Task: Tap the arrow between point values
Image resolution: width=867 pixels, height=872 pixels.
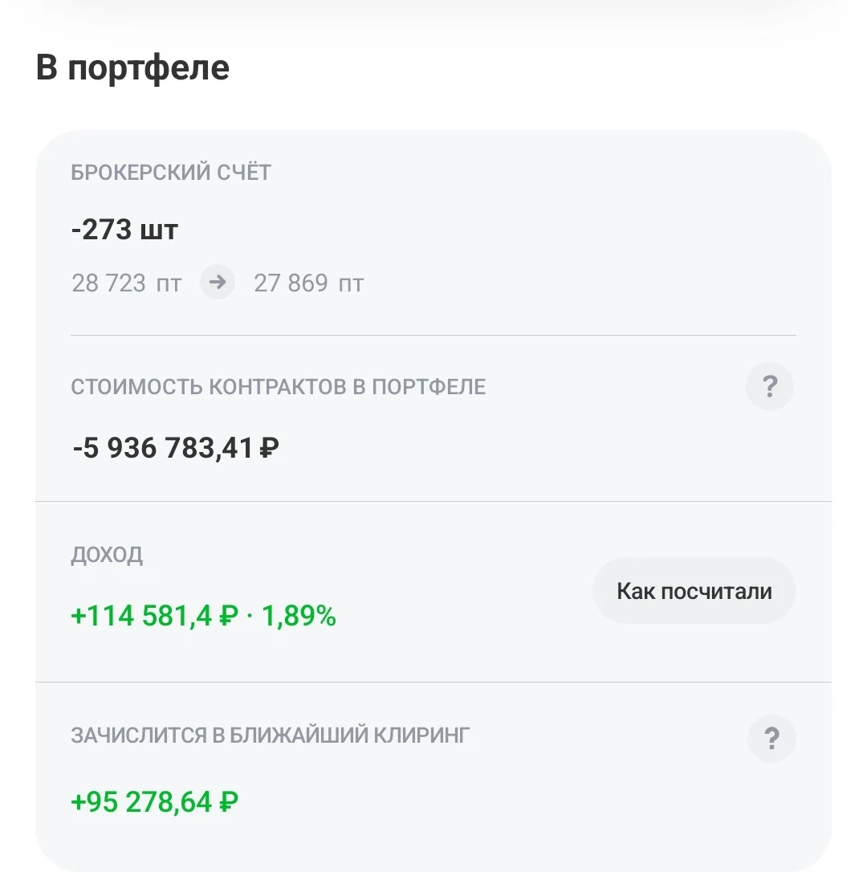Action: click(x=218, y=282)
